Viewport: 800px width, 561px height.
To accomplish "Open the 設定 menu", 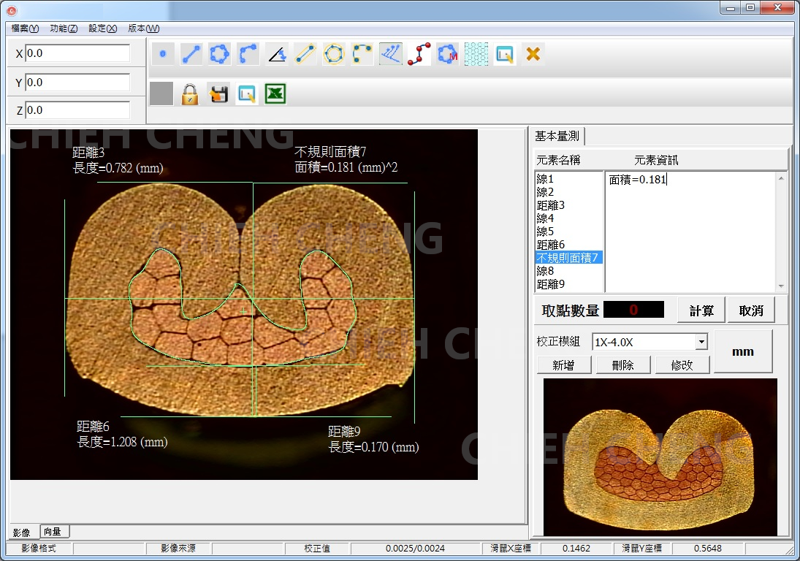I will tap(102, 28).
